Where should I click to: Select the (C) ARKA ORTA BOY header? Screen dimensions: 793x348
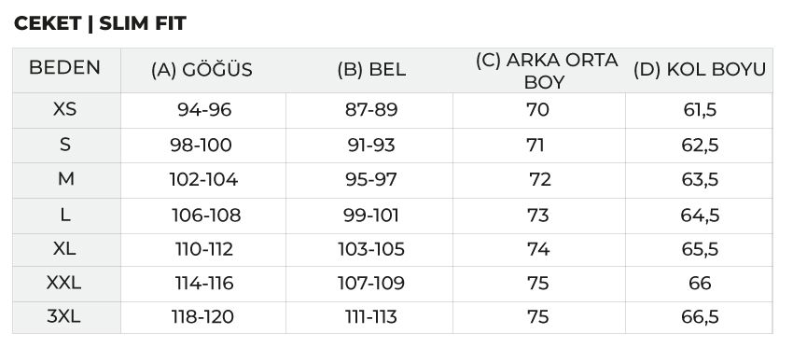click(546, 71)
